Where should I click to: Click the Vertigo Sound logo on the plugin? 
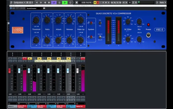pyautogui.click(x=18, y=30)
